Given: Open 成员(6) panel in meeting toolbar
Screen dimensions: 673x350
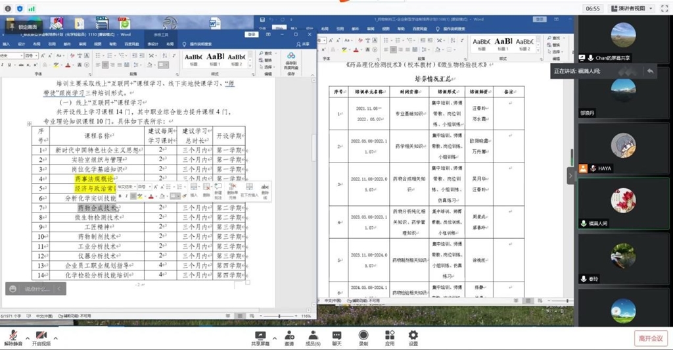Looking at the screenshot, I should click(313, 338).
